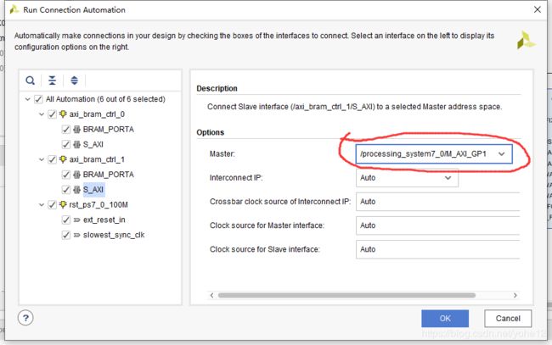552x345 pixels.
Task: Click the Collapse All toolbar icon
Action: 52,81
